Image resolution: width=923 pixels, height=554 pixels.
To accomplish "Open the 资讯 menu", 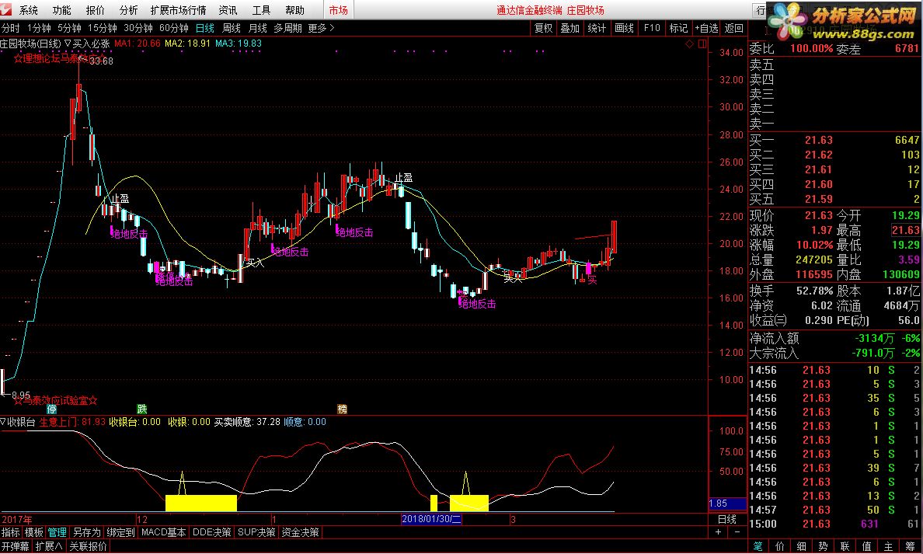I will [228, 10].
